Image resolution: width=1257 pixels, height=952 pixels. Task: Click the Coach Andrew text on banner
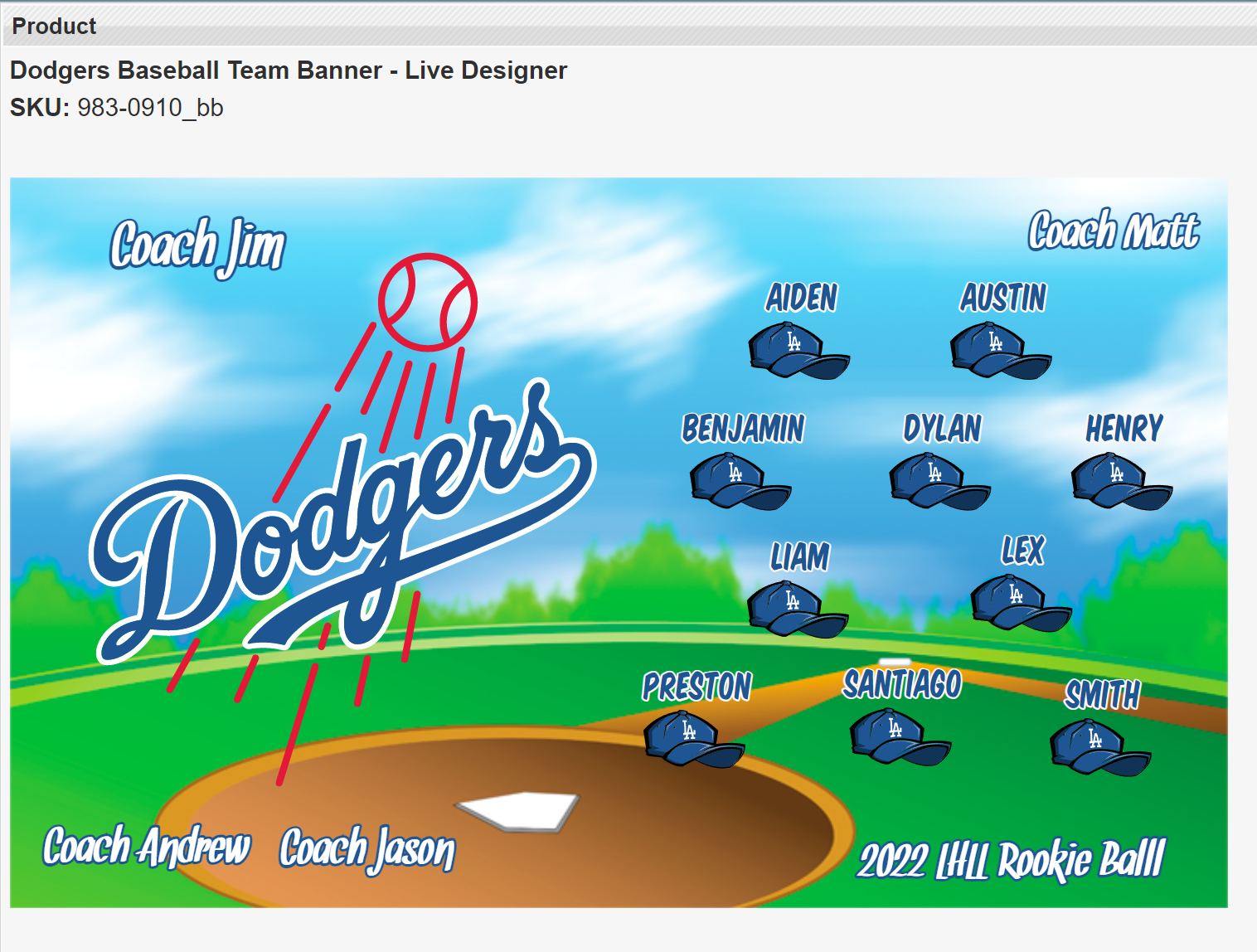coord(146,846)
